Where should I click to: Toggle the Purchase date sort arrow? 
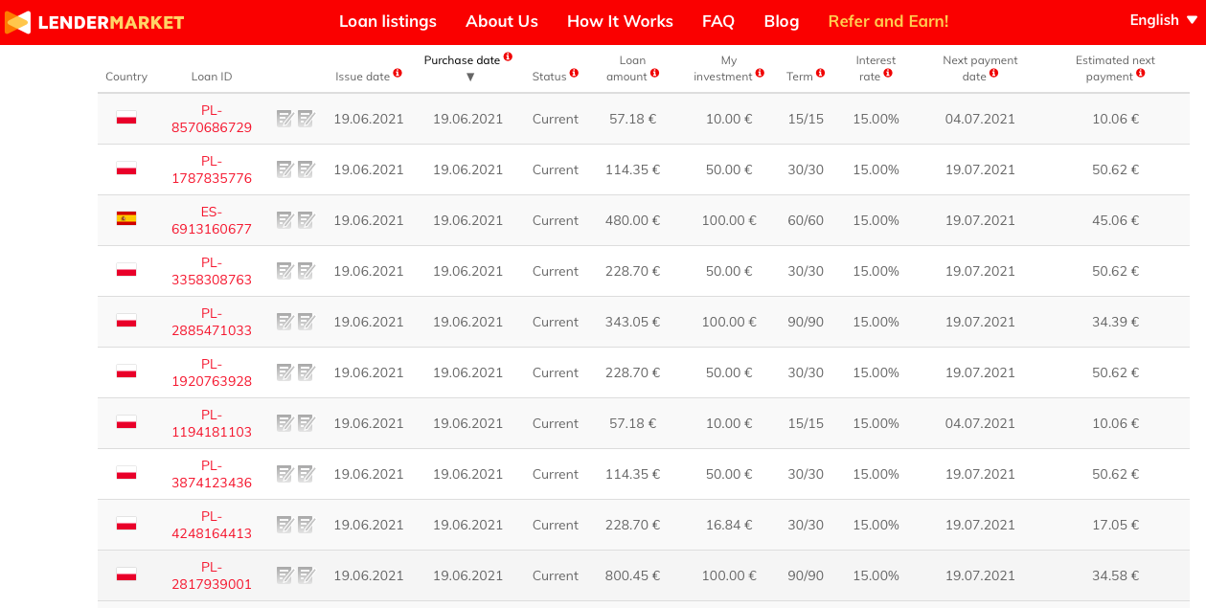point(470,77)
